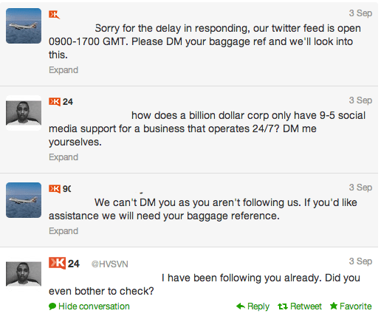Click the green speech bubble conversation icon
The image size is (381, 336).
click(x=52, y=306)
